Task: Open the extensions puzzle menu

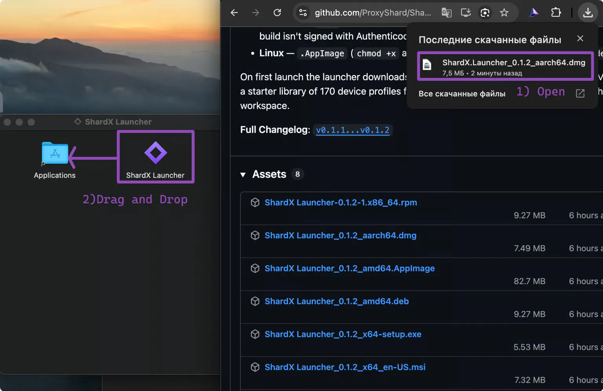Action: point(556,13)
